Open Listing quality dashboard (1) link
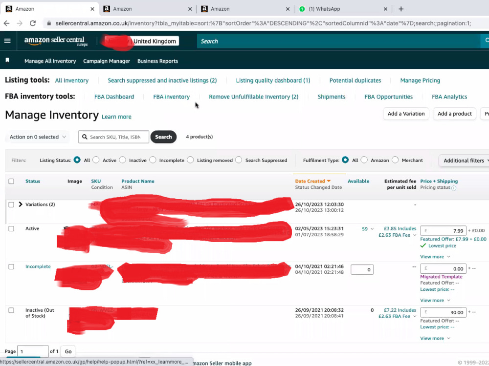This screenshot has height=366, width=489. coord(273,81)
